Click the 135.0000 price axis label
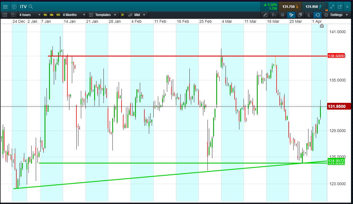353x204 pixels. 337,80
